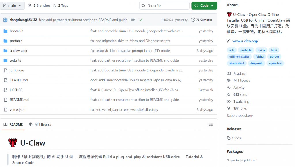Screen dimensions: 295x167
Task: Click the deepseek topic tag
Action: click(x=256, y=63)
